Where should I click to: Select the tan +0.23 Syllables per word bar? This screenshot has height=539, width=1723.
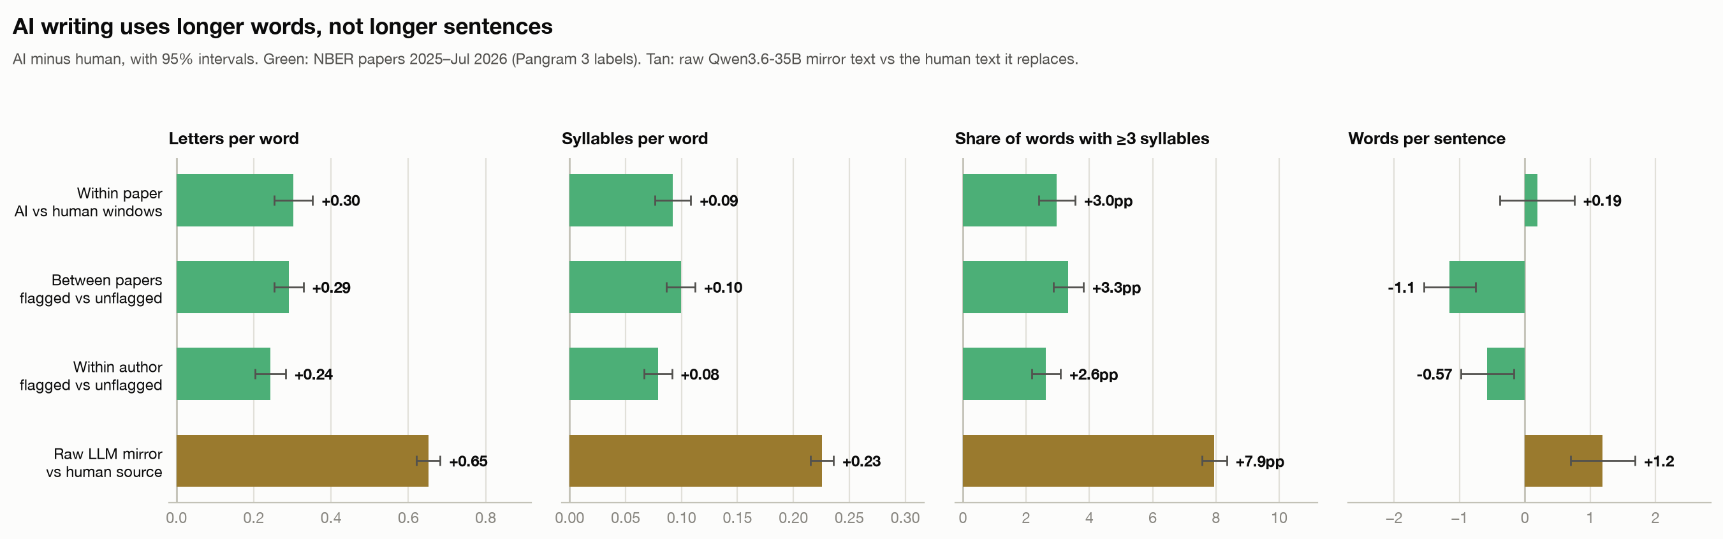[x=696, y=461]
